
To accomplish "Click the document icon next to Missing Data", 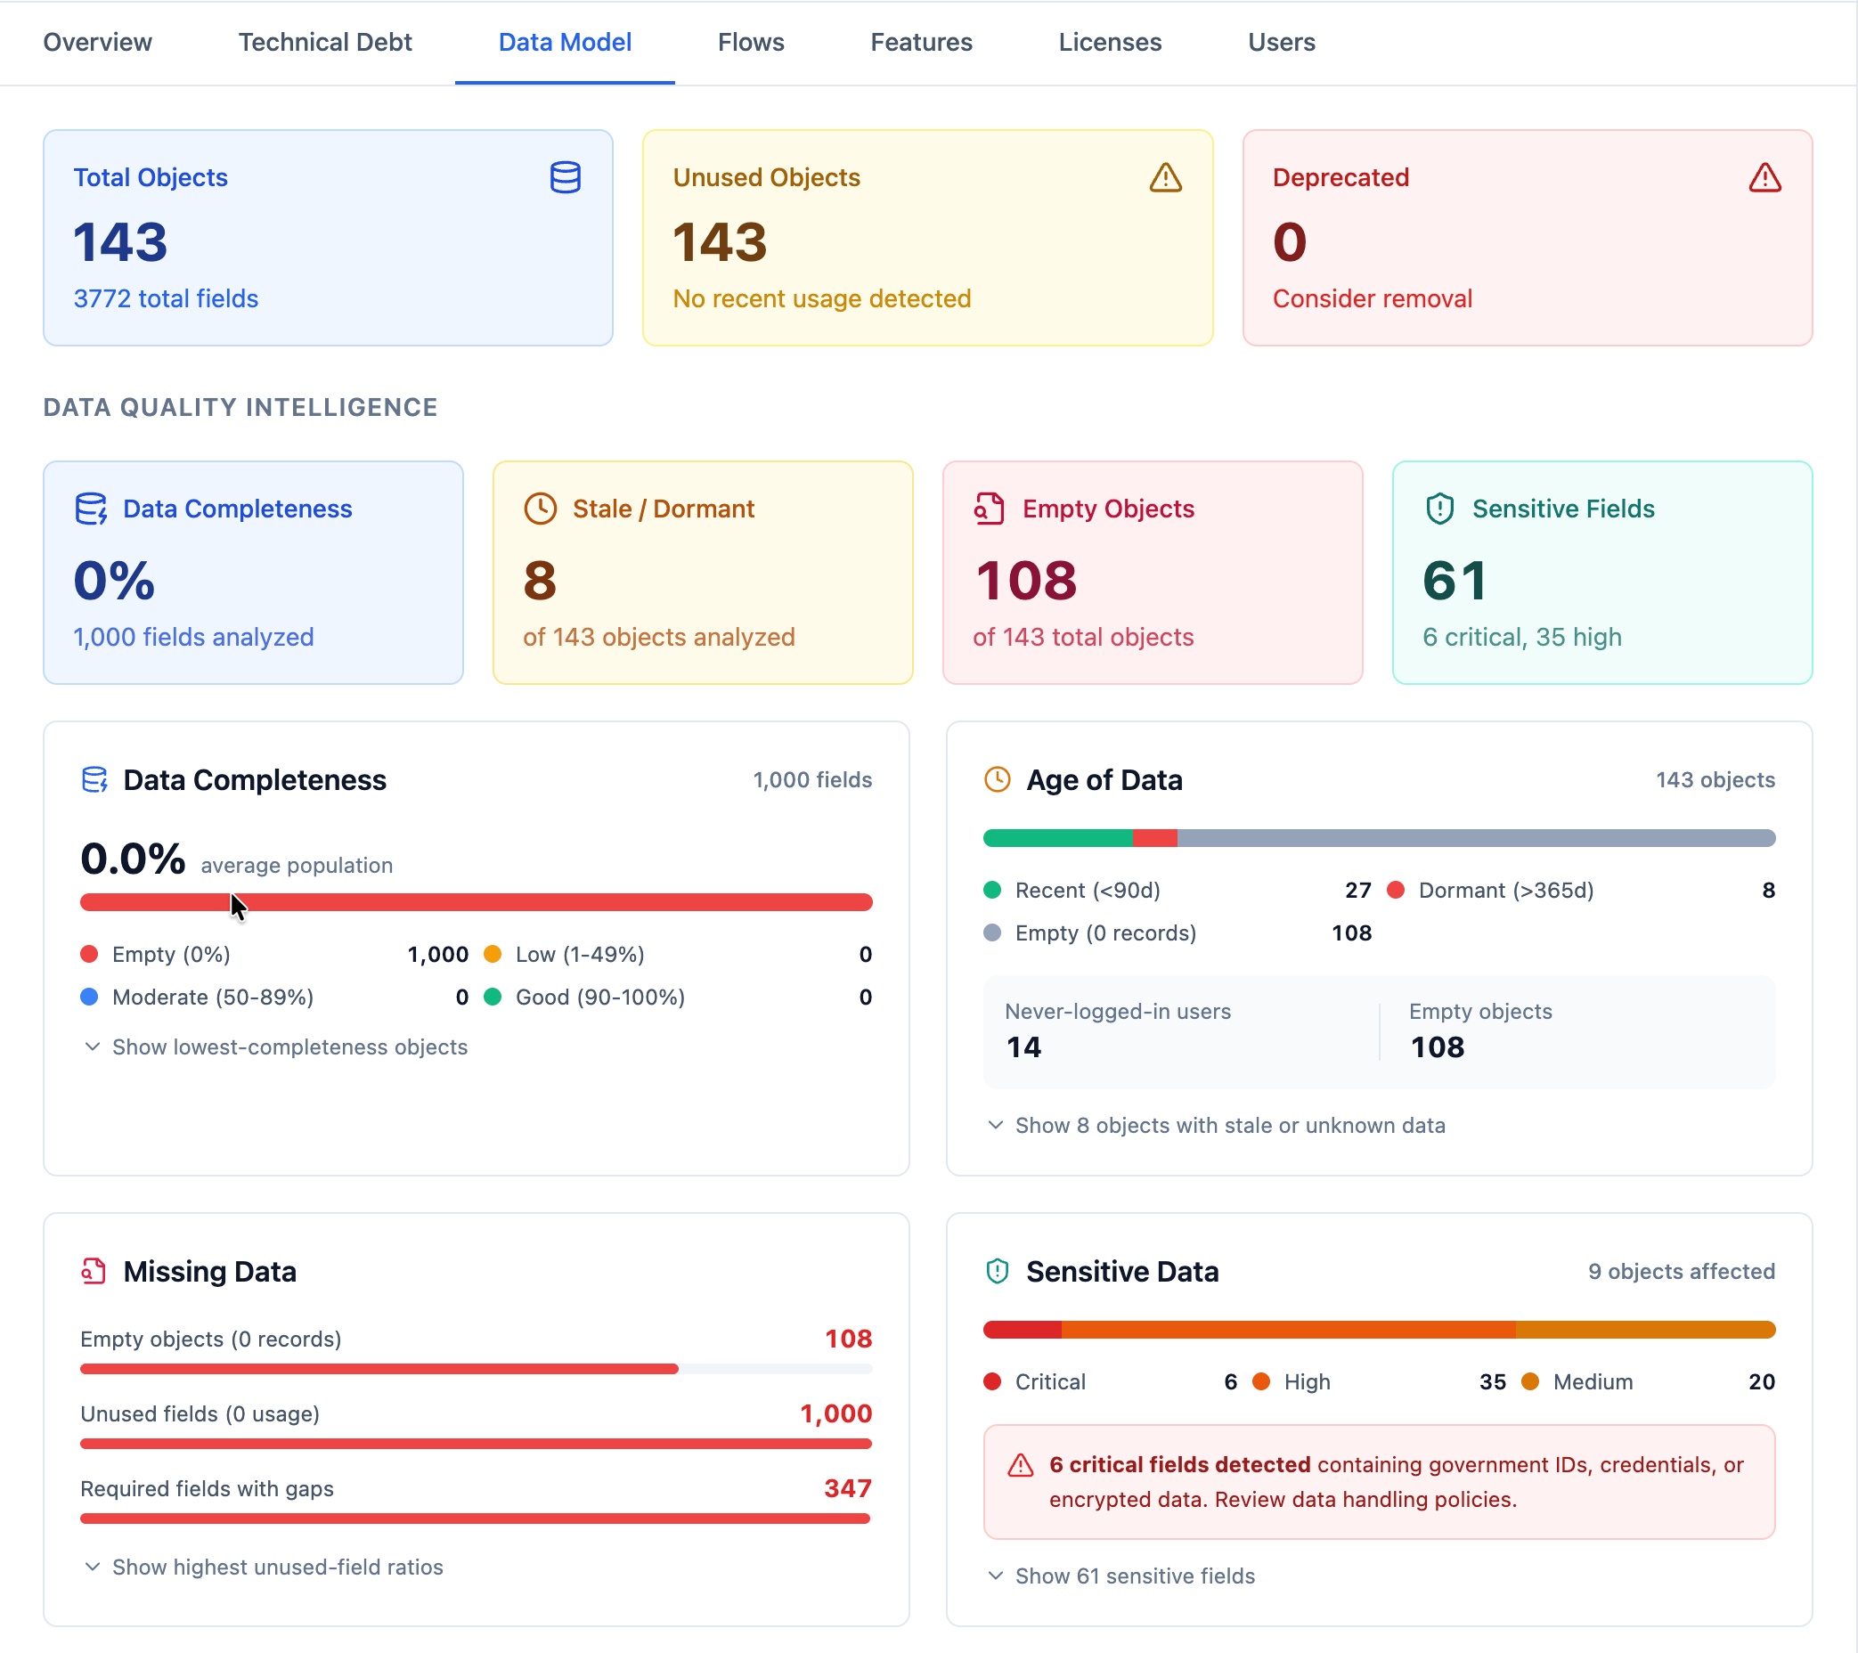I will click(x=91, y=1271).
